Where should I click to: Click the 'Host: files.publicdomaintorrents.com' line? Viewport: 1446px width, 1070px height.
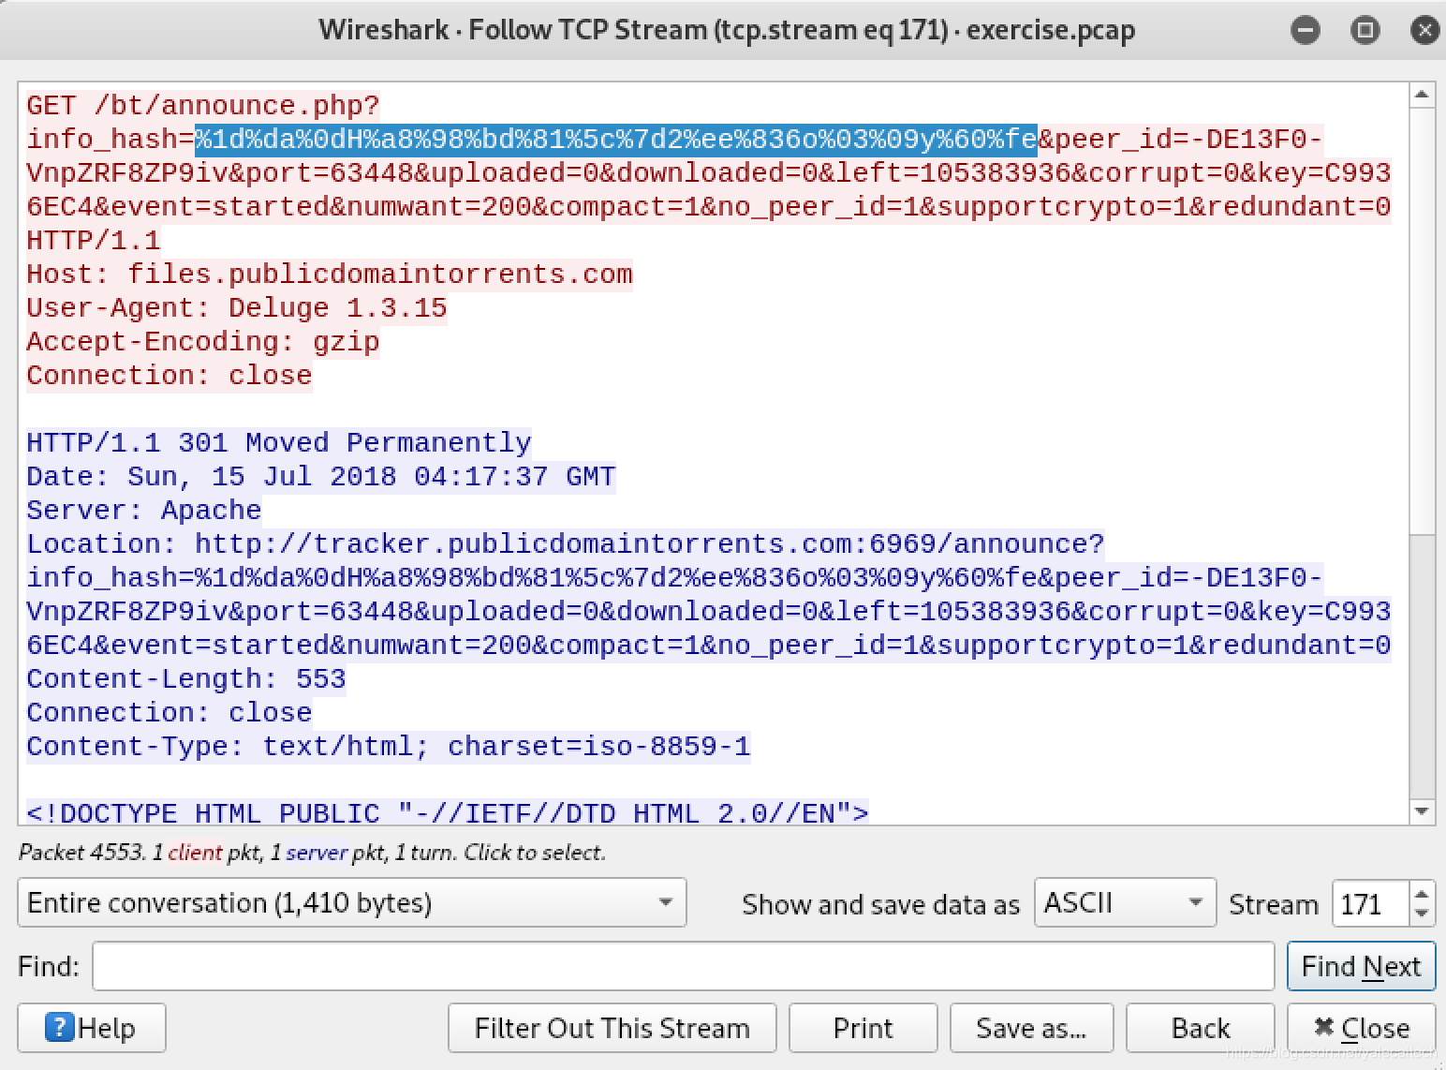click(x=330, y=274)
